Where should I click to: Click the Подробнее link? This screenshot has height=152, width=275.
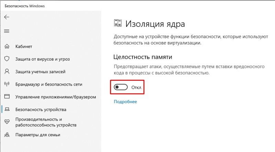point(125,102)
